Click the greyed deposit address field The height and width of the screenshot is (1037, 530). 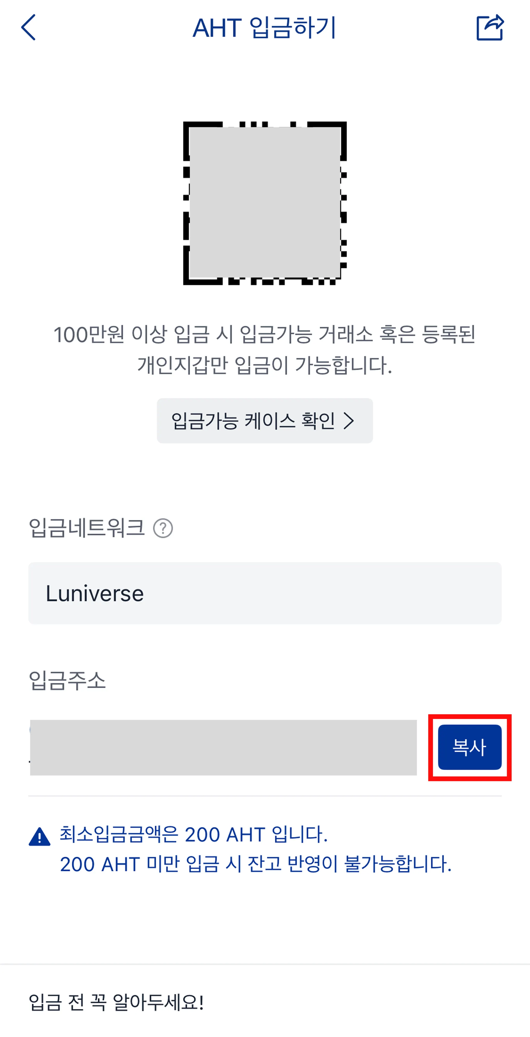223,747
